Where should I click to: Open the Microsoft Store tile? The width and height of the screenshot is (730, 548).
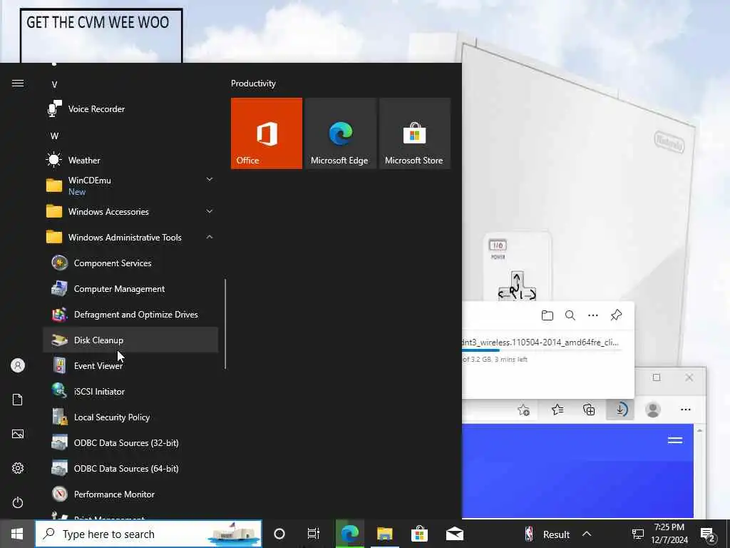(415, 133)
